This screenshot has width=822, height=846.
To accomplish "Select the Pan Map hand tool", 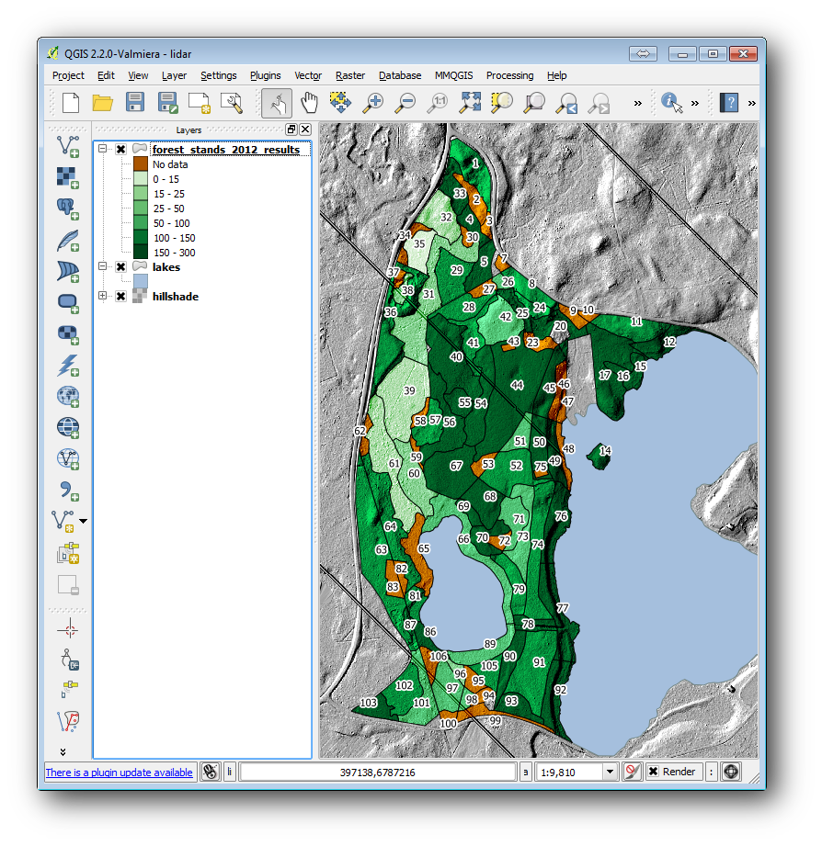I will [310, 103].
